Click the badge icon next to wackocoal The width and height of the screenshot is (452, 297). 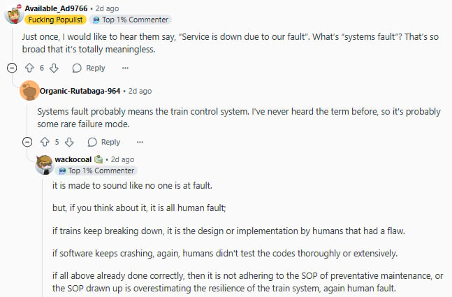[99, 159]
